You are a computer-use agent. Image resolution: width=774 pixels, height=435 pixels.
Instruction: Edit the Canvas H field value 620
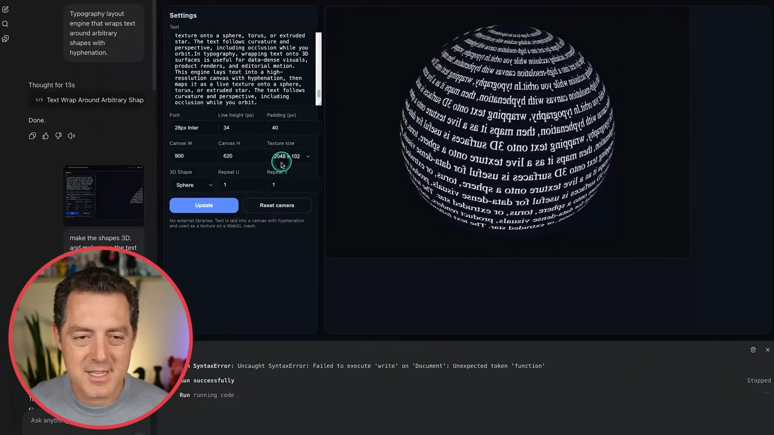tap(240, 156)
